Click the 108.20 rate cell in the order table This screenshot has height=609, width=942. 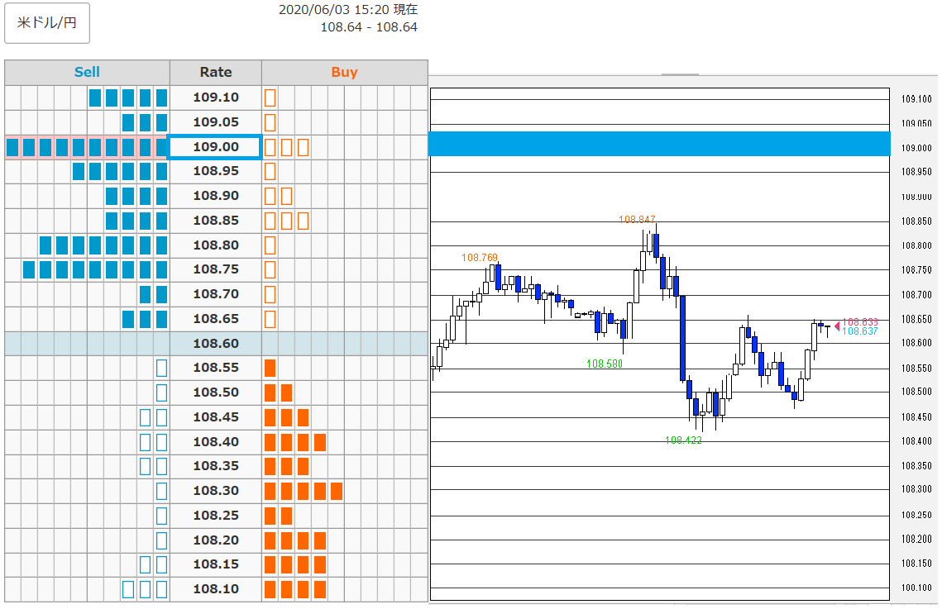[216, 540]
